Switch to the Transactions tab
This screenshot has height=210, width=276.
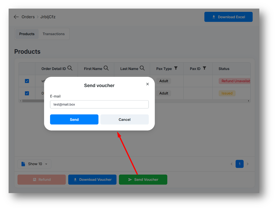coord(54,34)
